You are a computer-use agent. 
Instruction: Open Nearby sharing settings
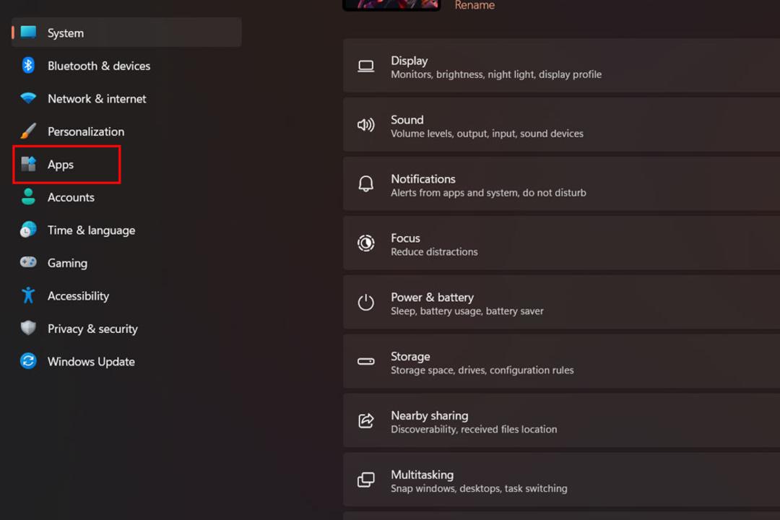[561, 422]
